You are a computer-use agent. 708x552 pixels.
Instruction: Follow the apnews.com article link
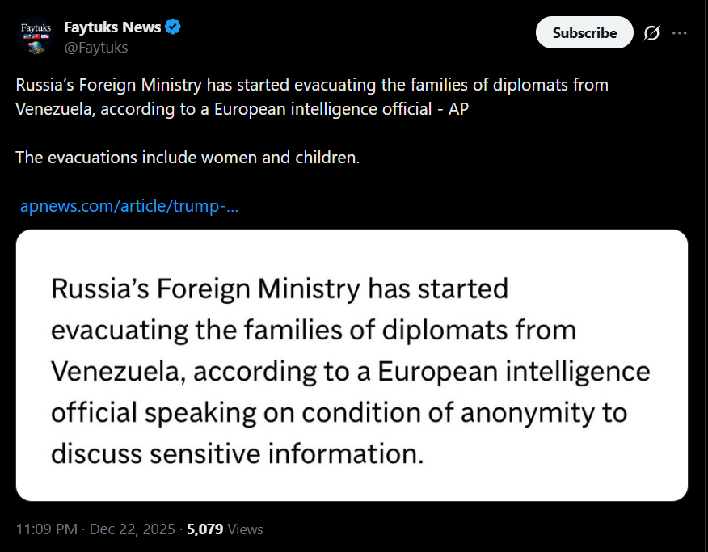click(129, 206)
